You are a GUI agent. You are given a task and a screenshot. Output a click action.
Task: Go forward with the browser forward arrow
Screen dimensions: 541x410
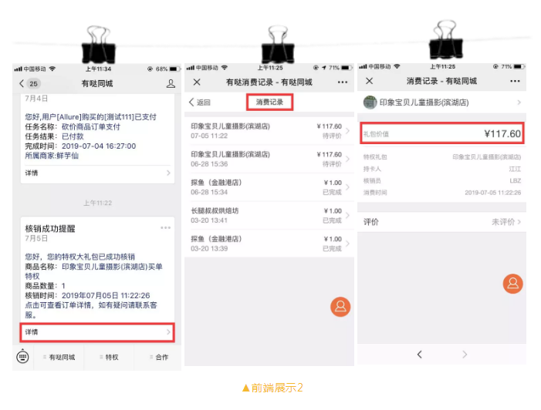pyautogui.click(x=465, y=355)
